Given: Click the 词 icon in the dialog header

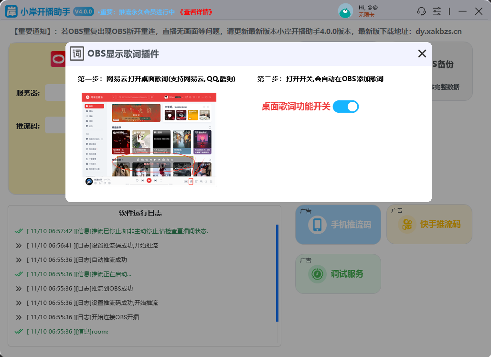Looking at the screenshot, I should [x=77, y=54].
